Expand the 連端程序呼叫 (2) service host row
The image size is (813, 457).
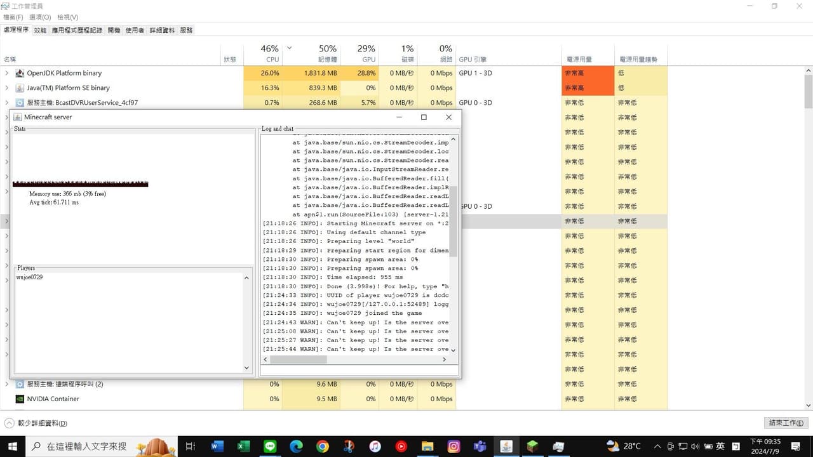(7, 384)
